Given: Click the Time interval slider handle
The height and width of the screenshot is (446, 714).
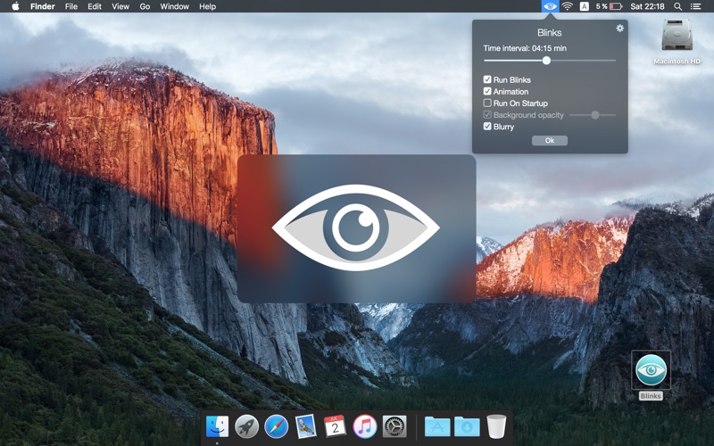Looking at the screenshot, I should (x=546, y=61).
